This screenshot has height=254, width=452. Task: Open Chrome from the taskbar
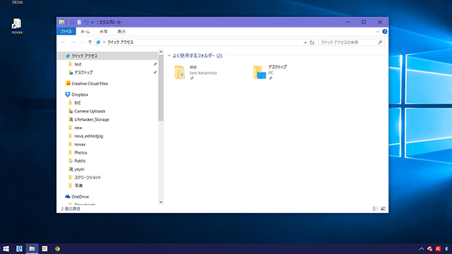[x=57, y=248]
